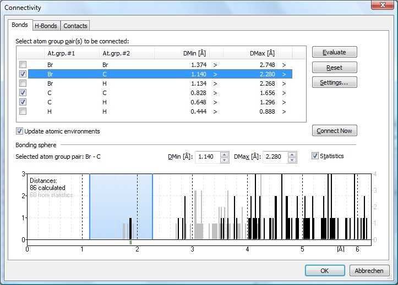Check the H - H atom pair box

23,111
